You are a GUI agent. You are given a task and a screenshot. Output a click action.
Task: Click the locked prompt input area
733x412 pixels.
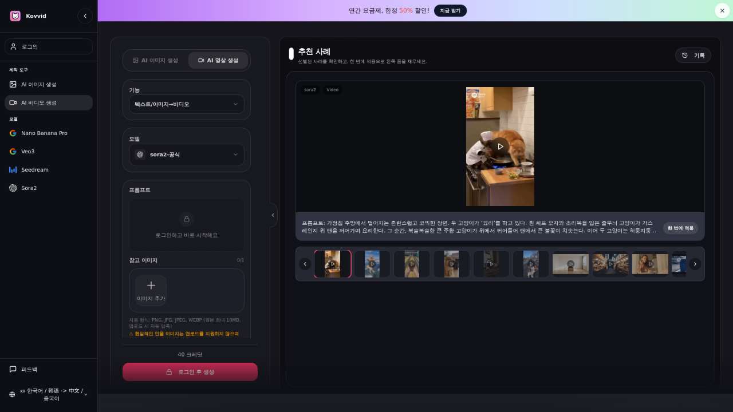click(x=187, y=225)
